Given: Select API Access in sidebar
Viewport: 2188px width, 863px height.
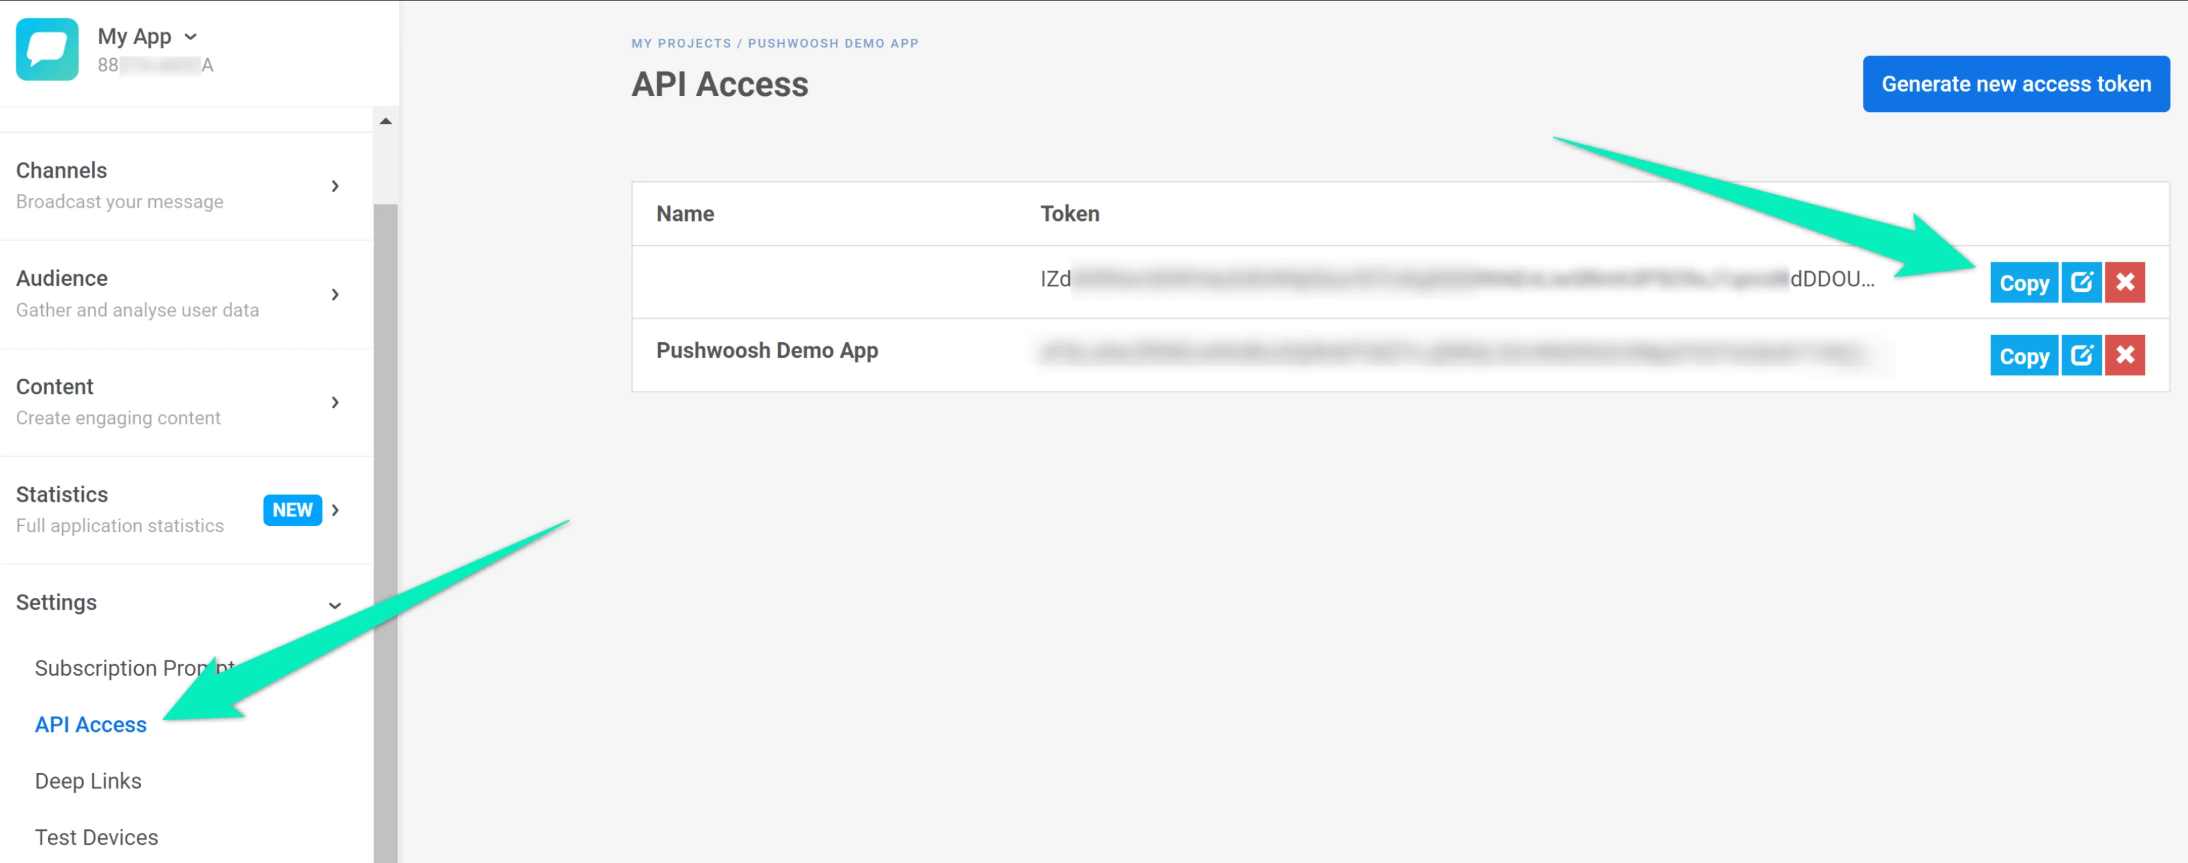Looking at the screenshot, I should (x=91, y=724).
